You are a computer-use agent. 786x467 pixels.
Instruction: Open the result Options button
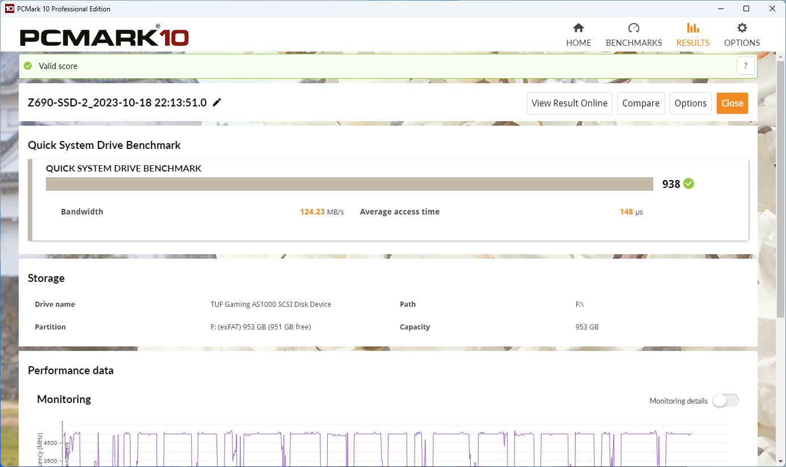click(691, 103)
